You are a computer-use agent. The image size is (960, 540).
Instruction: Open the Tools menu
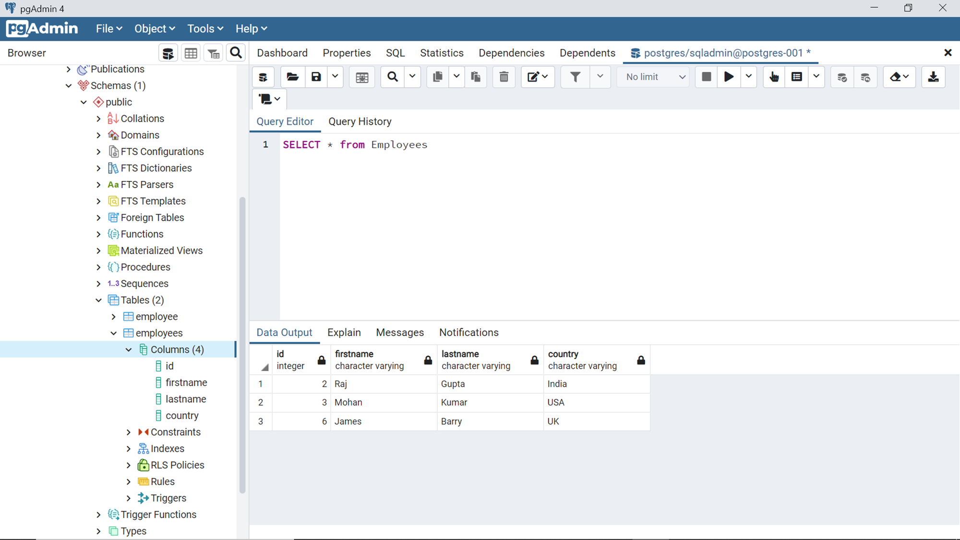point(205,29)
